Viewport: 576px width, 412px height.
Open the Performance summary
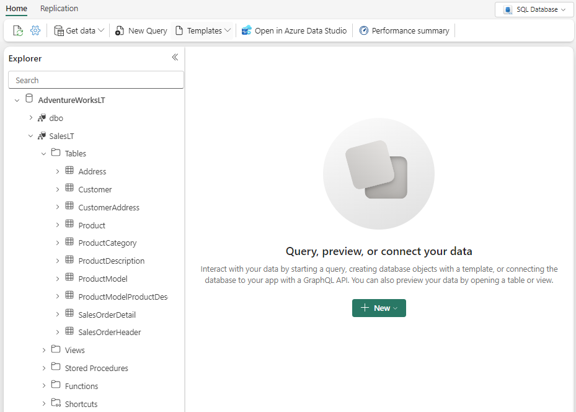click(404, 31)
